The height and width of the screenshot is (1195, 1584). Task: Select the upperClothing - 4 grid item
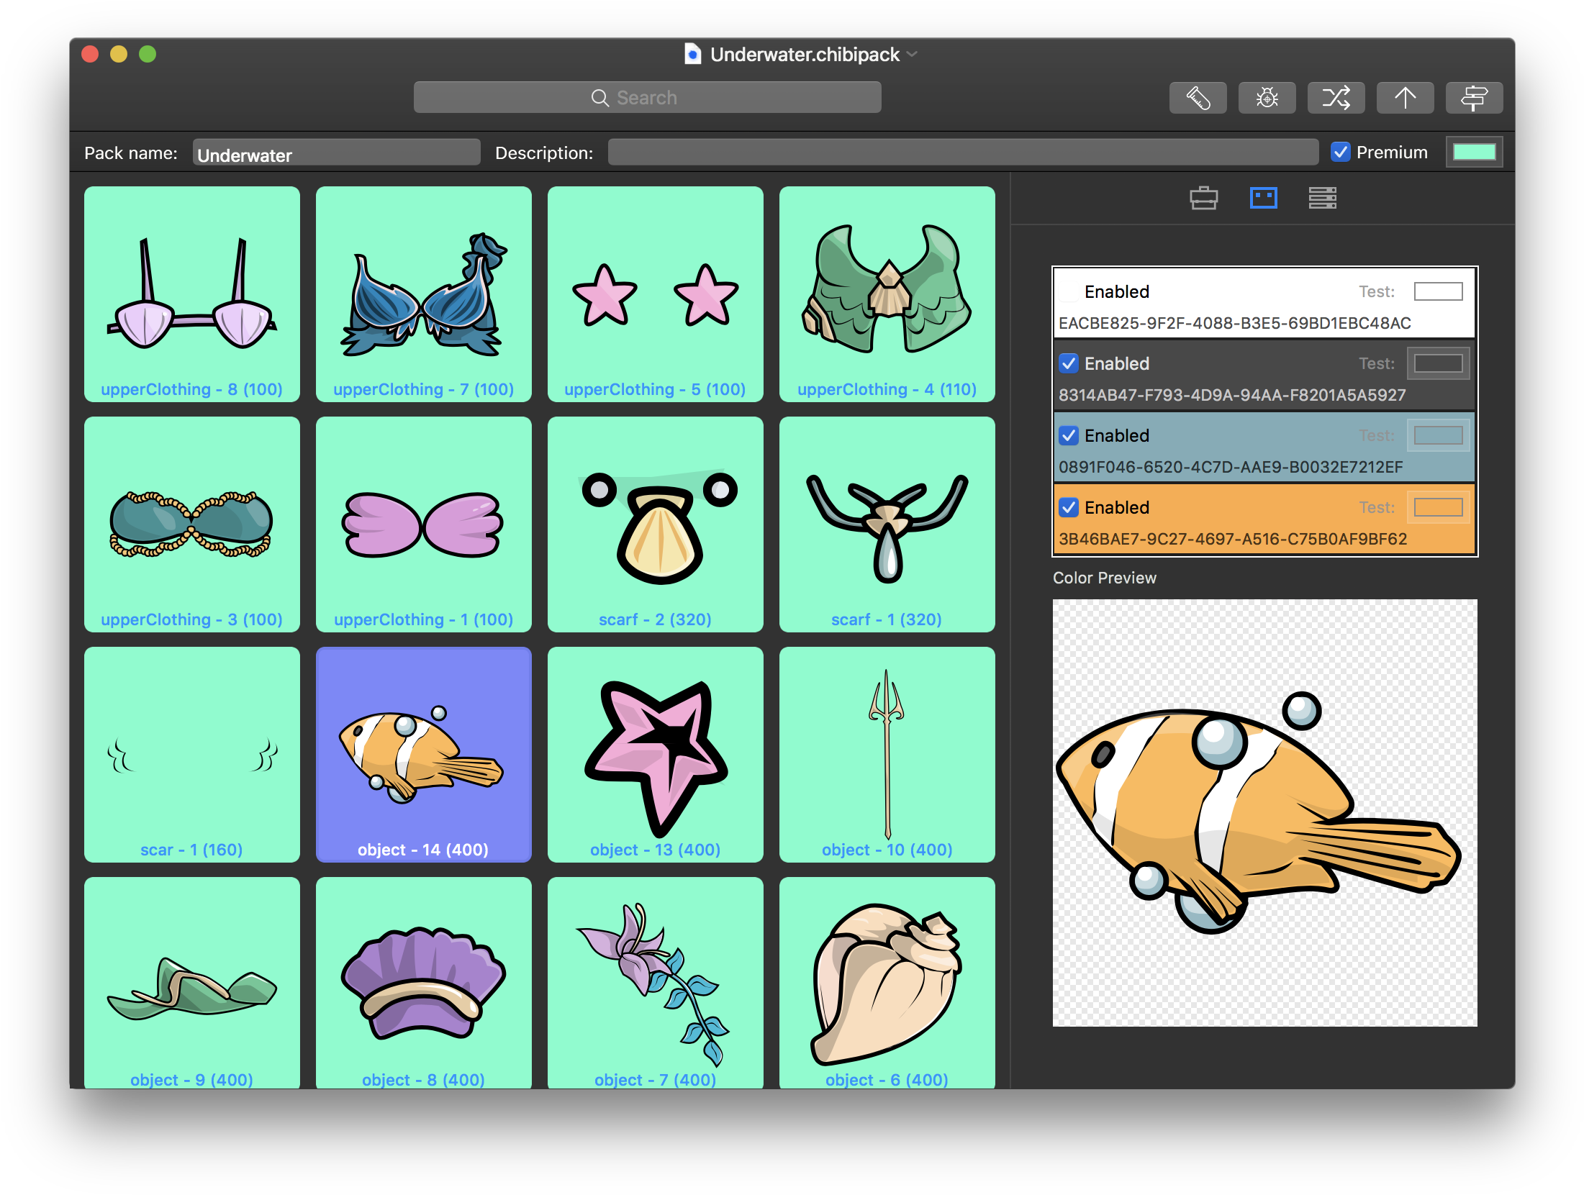887,295
